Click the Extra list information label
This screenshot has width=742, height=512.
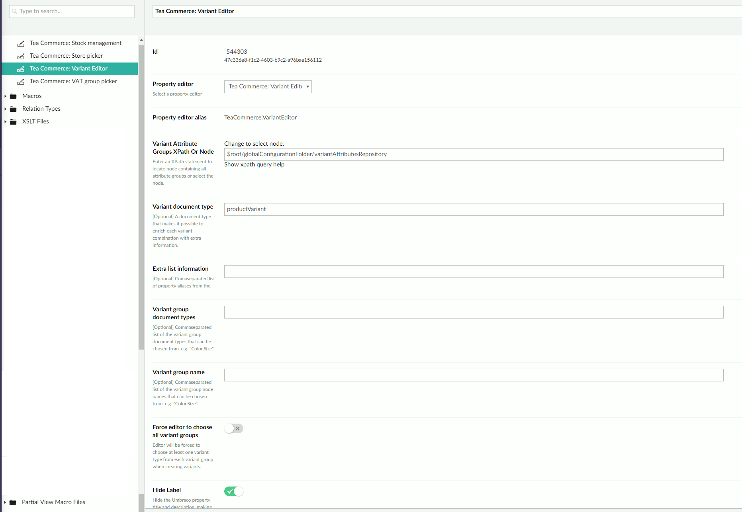click(x=180, y=269)
